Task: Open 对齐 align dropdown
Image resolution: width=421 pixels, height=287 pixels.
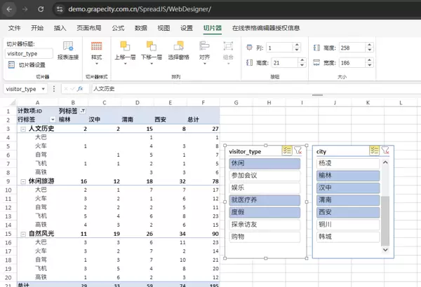Action: coord(204,50)
